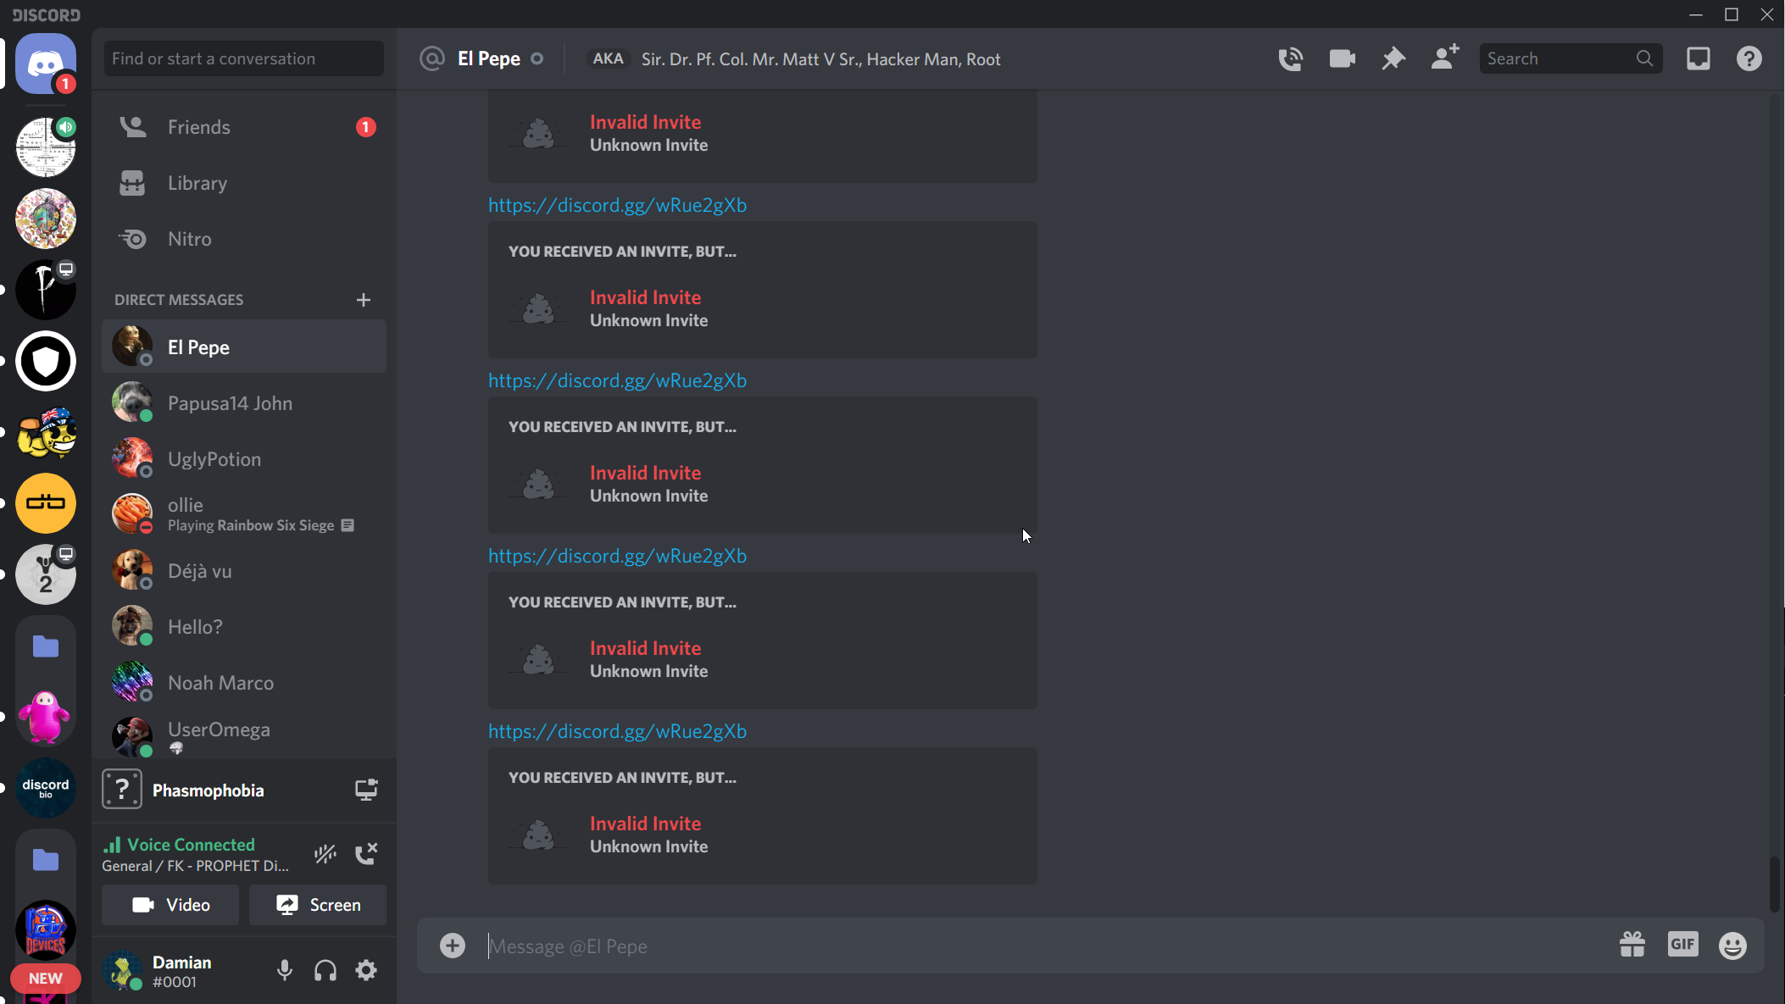Toggle headphone deafen
This screenshot has width=1785, height=1004.
pyautogui.click(x=325, y=970)
